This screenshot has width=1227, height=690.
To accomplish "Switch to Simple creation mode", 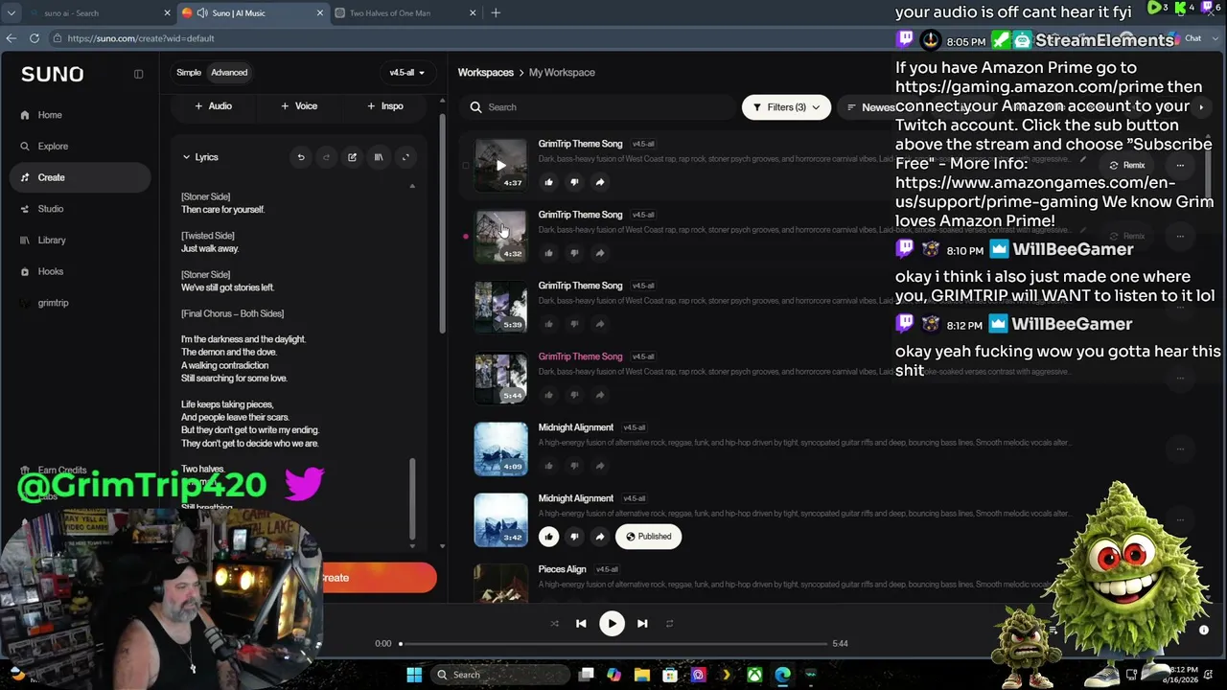I will 189,73.
